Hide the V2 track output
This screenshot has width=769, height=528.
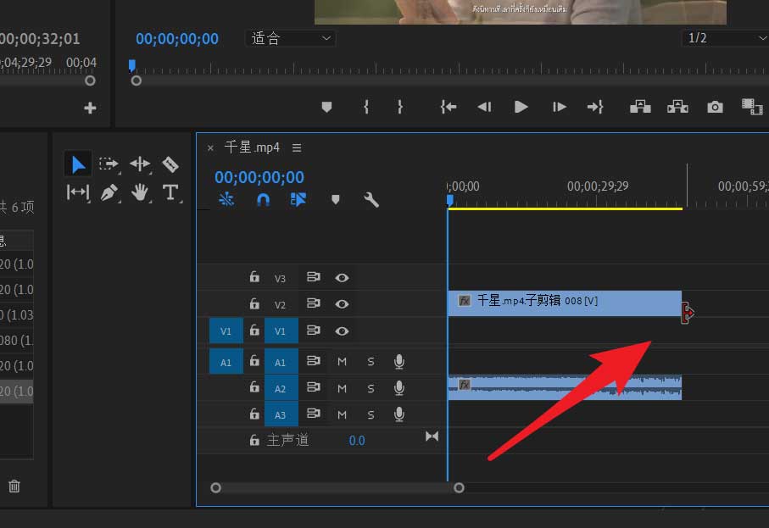point(342,303)
